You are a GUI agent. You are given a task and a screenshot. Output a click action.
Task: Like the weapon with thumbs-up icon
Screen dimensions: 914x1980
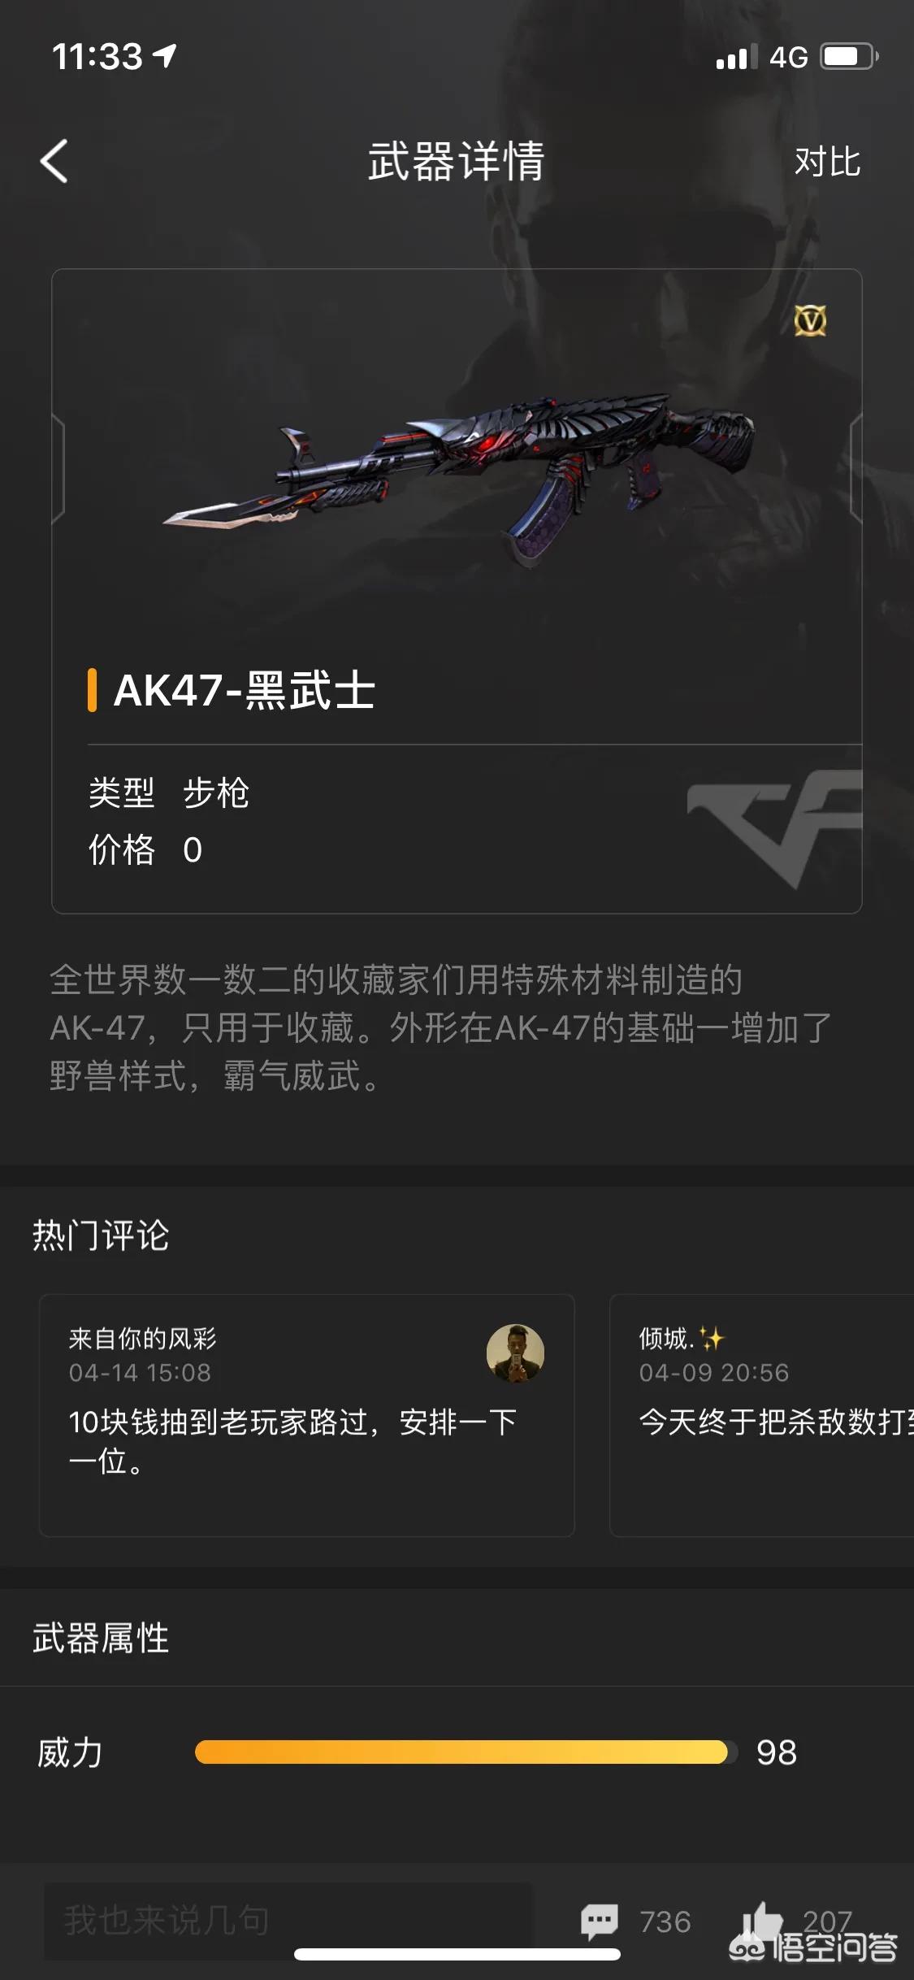[760, 1921]
